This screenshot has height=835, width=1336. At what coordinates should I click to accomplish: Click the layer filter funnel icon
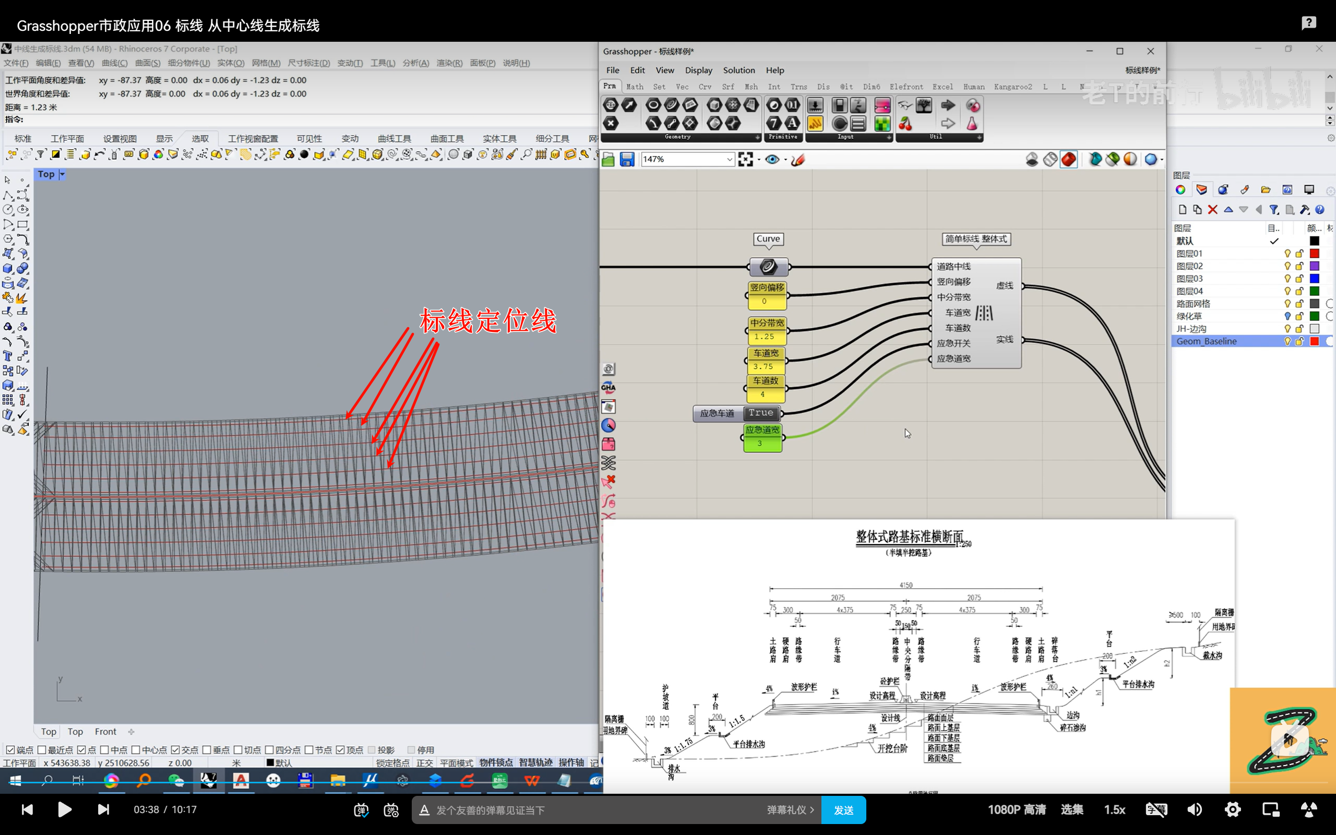pos(1273,210)
